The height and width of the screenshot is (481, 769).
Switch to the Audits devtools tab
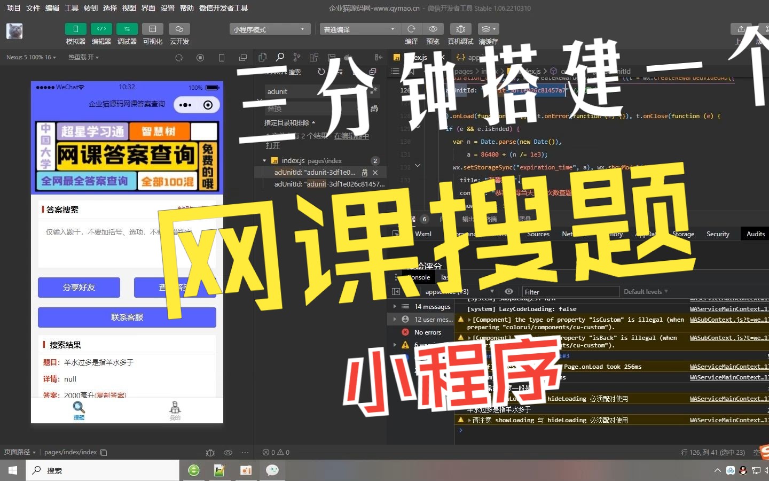[756, 234]
